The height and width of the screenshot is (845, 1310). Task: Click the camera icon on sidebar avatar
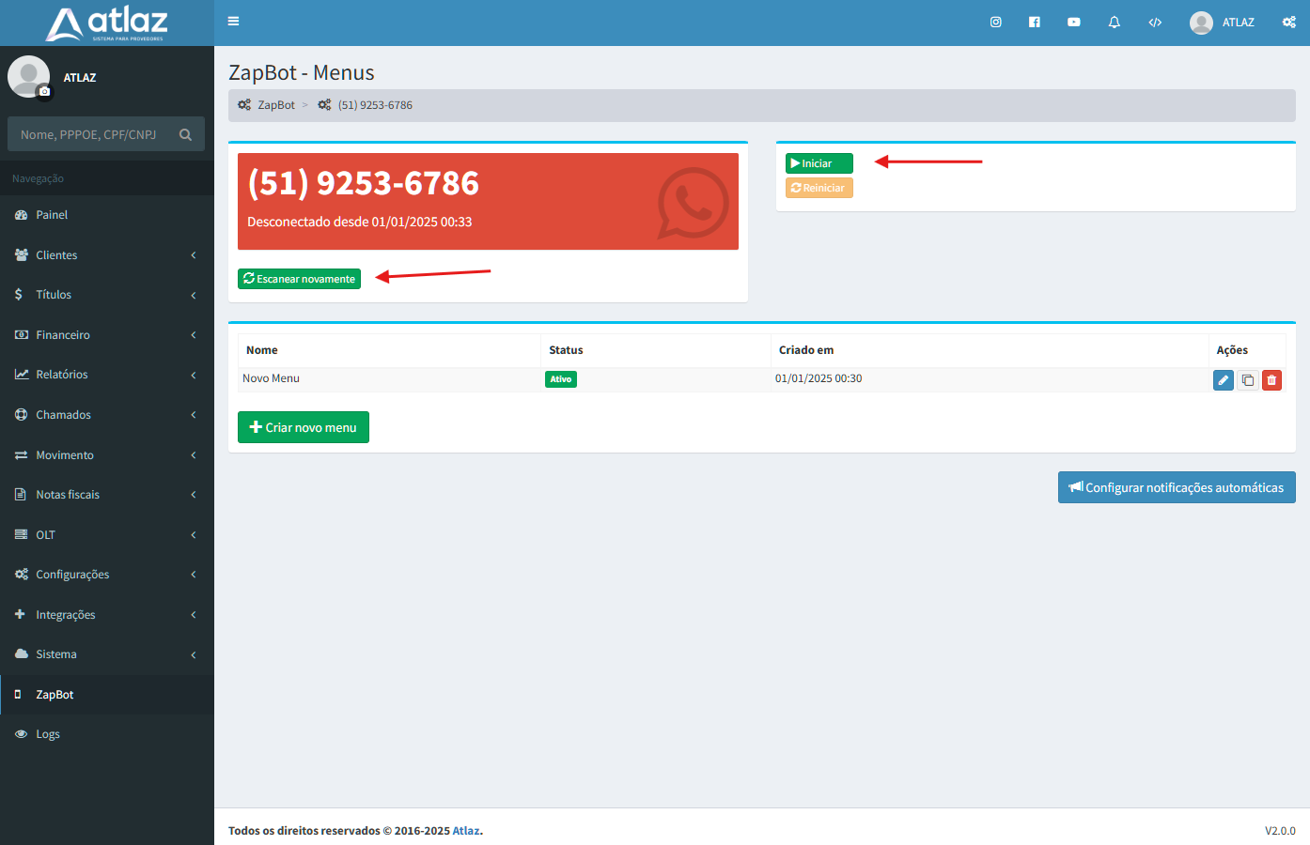click(44, 91)
